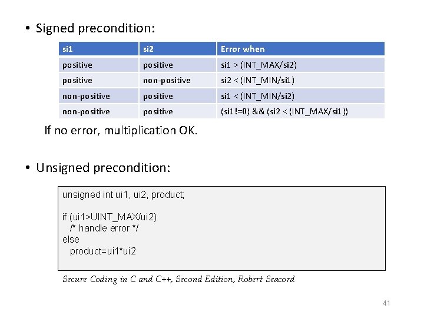Click the "si1 < (INT_MIN/si2)" table cell
The width and height of the screenshot is (424, 318).
click(257, 96)
